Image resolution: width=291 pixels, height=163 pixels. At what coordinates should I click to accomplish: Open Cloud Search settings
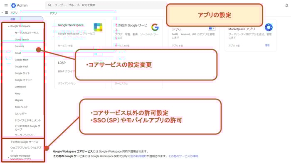(x=22, y=39)
